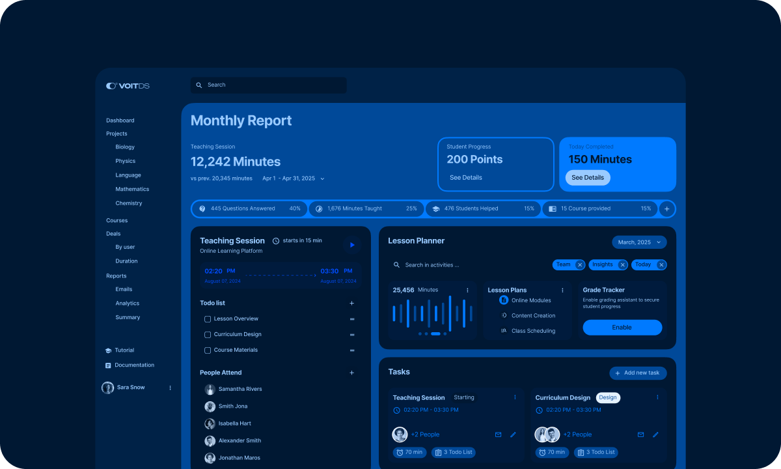Click the Questions Answered icon

[x=202, y=209]
